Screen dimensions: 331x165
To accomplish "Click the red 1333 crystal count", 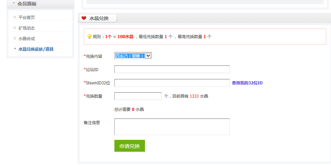I will pyautogui.click(x=194, y=96).
